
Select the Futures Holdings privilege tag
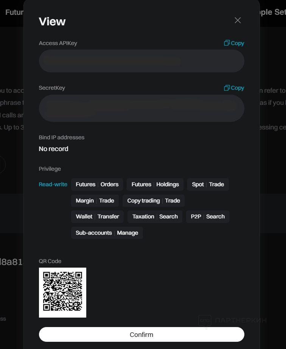[x=155, y=184]
